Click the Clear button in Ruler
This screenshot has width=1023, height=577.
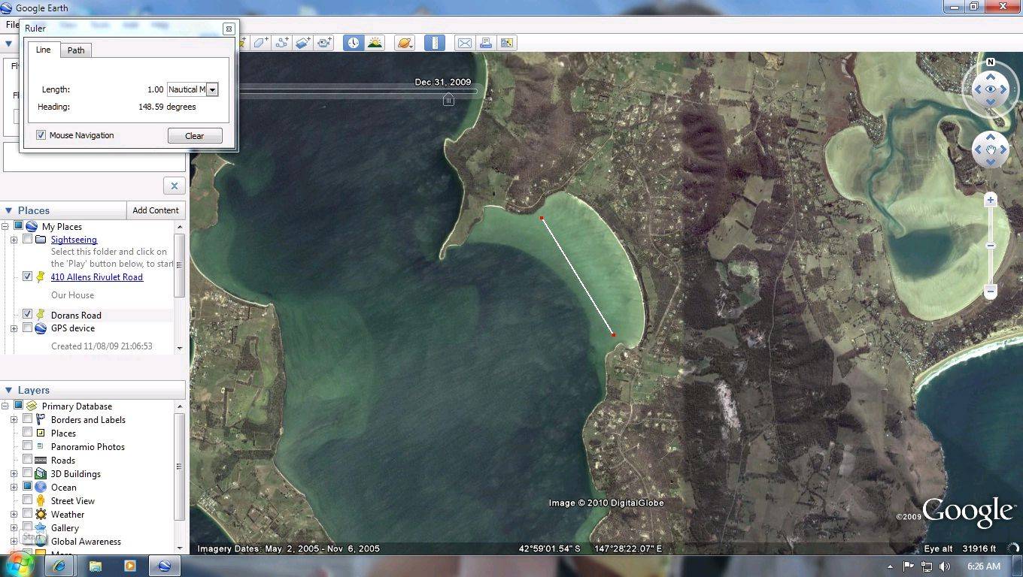tap(195, 136)
